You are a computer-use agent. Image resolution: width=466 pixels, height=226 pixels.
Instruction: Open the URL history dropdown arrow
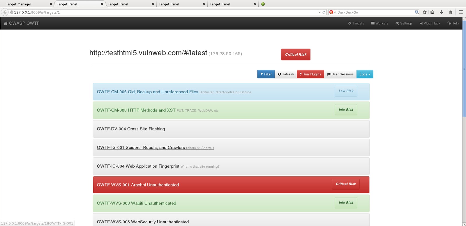(x=320, y=12)
